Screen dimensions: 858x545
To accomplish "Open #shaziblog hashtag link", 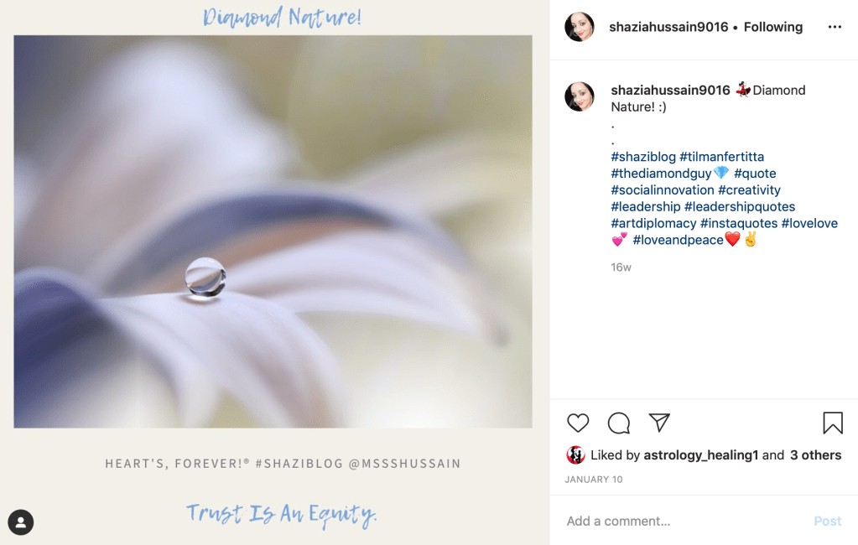I will click(643, 157).
